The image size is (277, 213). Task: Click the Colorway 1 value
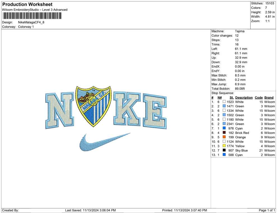(26, 27)
